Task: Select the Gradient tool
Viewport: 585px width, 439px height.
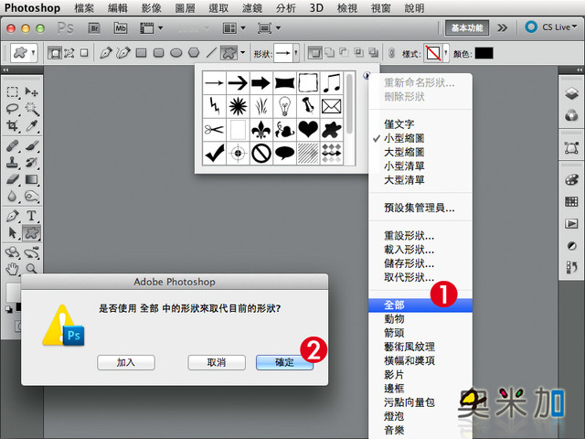Action: pos(31,179)
